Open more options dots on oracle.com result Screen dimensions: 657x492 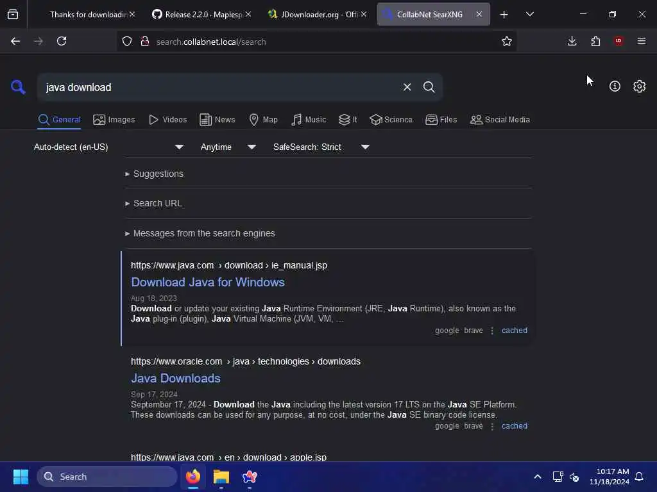point(492,426)
